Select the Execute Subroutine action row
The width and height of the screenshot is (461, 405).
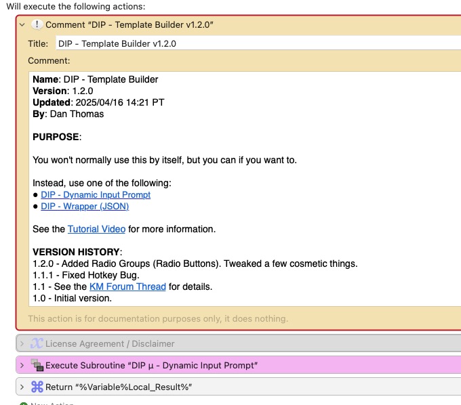click(239, 365)
